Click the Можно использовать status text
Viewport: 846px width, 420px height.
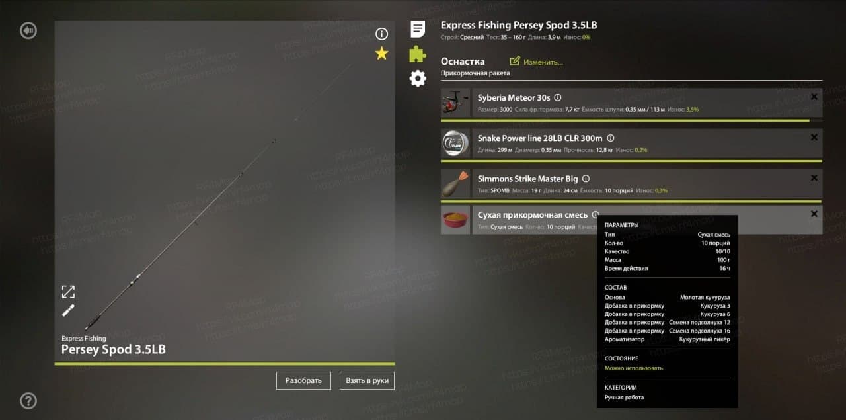[634, 368]
